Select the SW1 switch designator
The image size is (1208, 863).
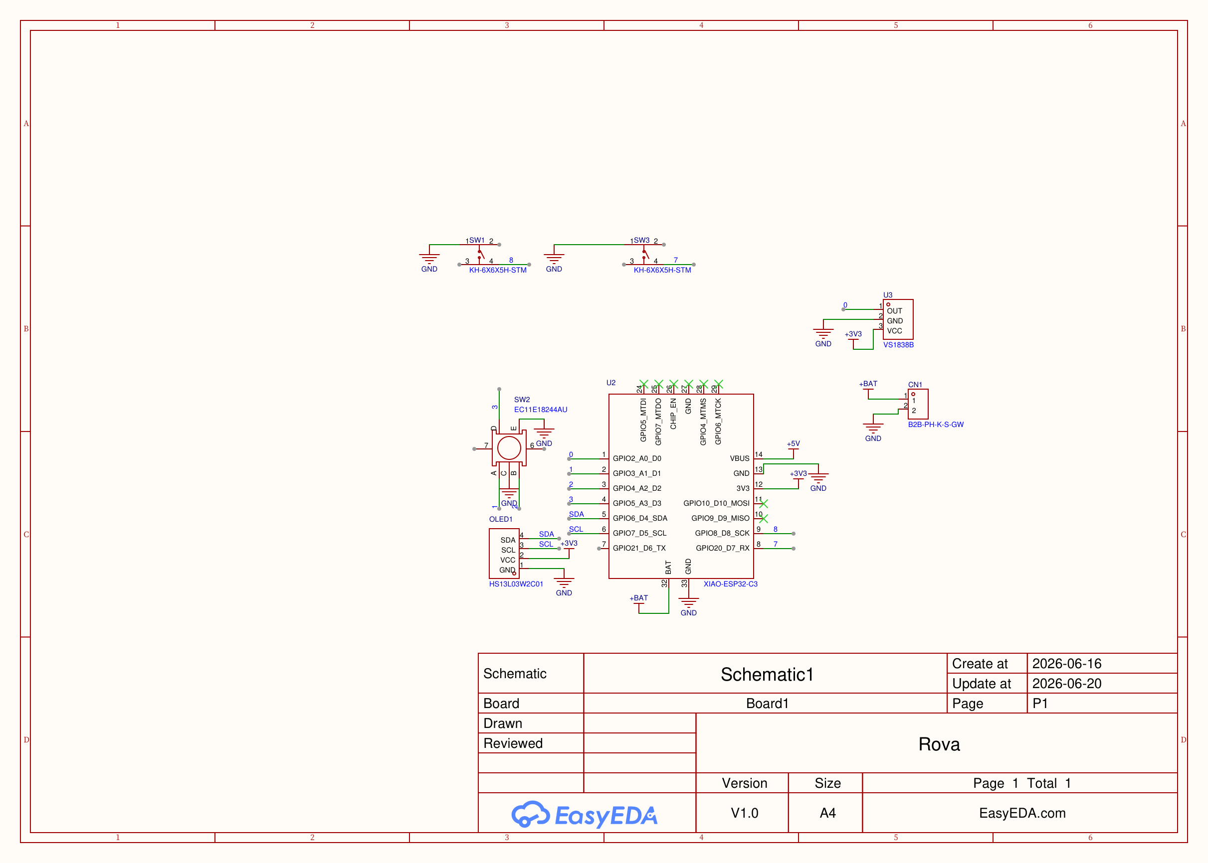[477, 240]
